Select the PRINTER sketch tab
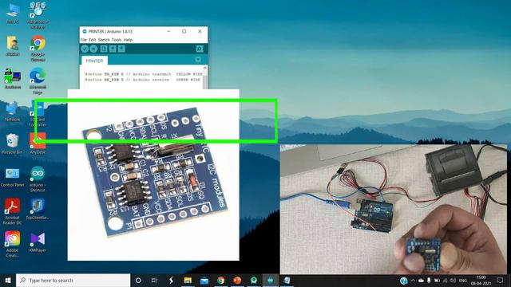Screen dimensions: 511x287 94,61
